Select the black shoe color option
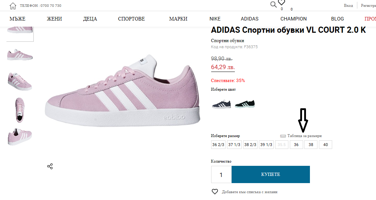The height and width of the screenshot is (200, 376). point(245,104)
